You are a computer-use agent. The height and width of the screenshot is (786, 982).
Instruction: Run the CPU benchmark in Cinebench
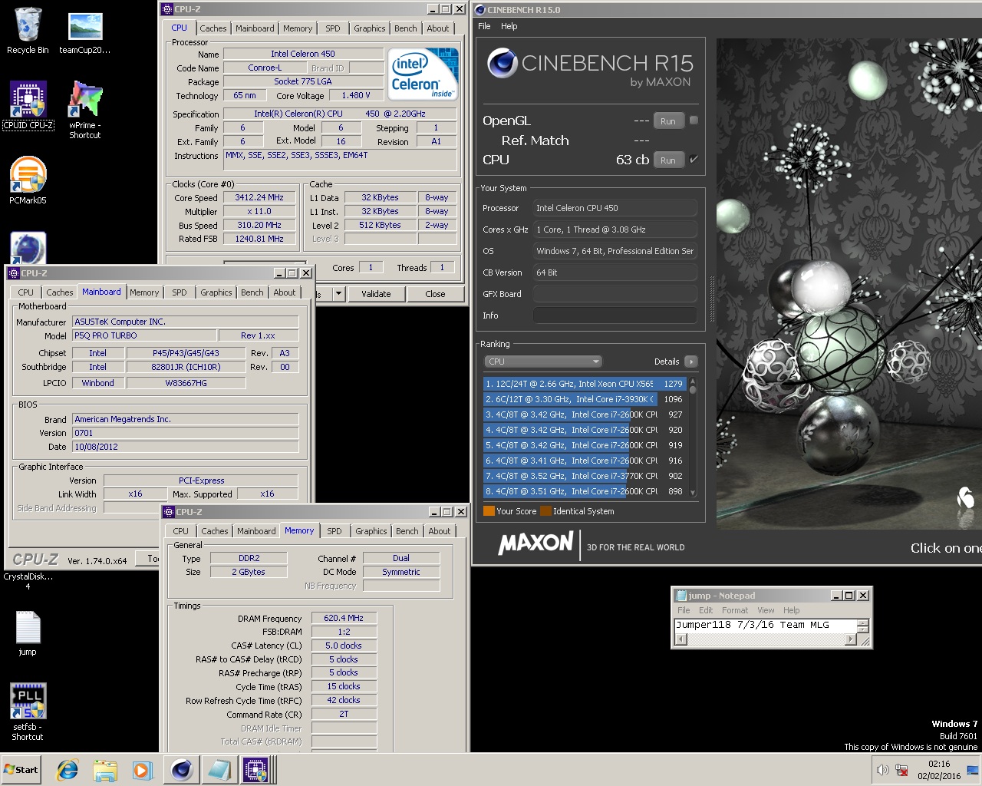(x=668, y=160)
